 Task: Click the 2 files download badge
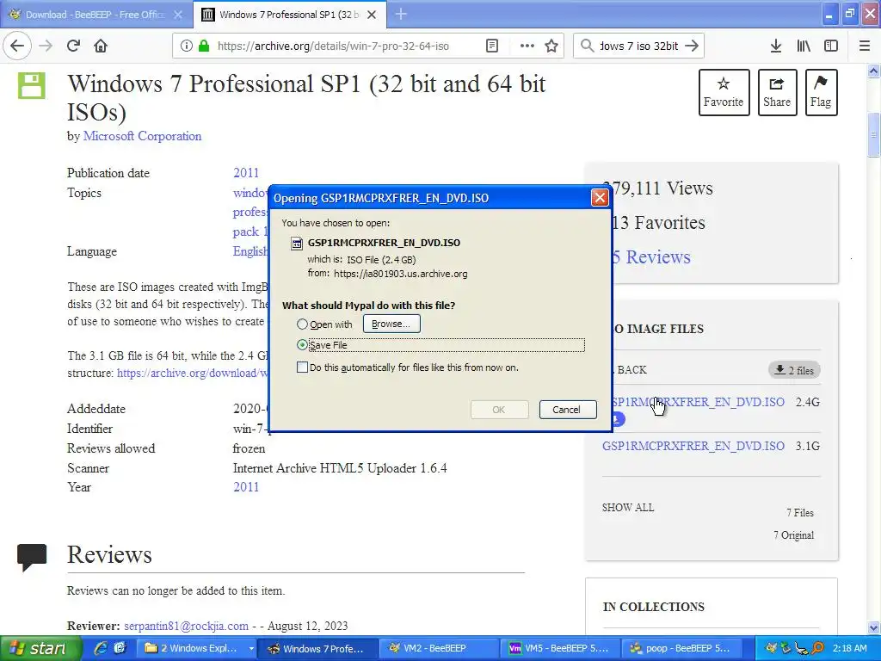(x=794, y=370)
